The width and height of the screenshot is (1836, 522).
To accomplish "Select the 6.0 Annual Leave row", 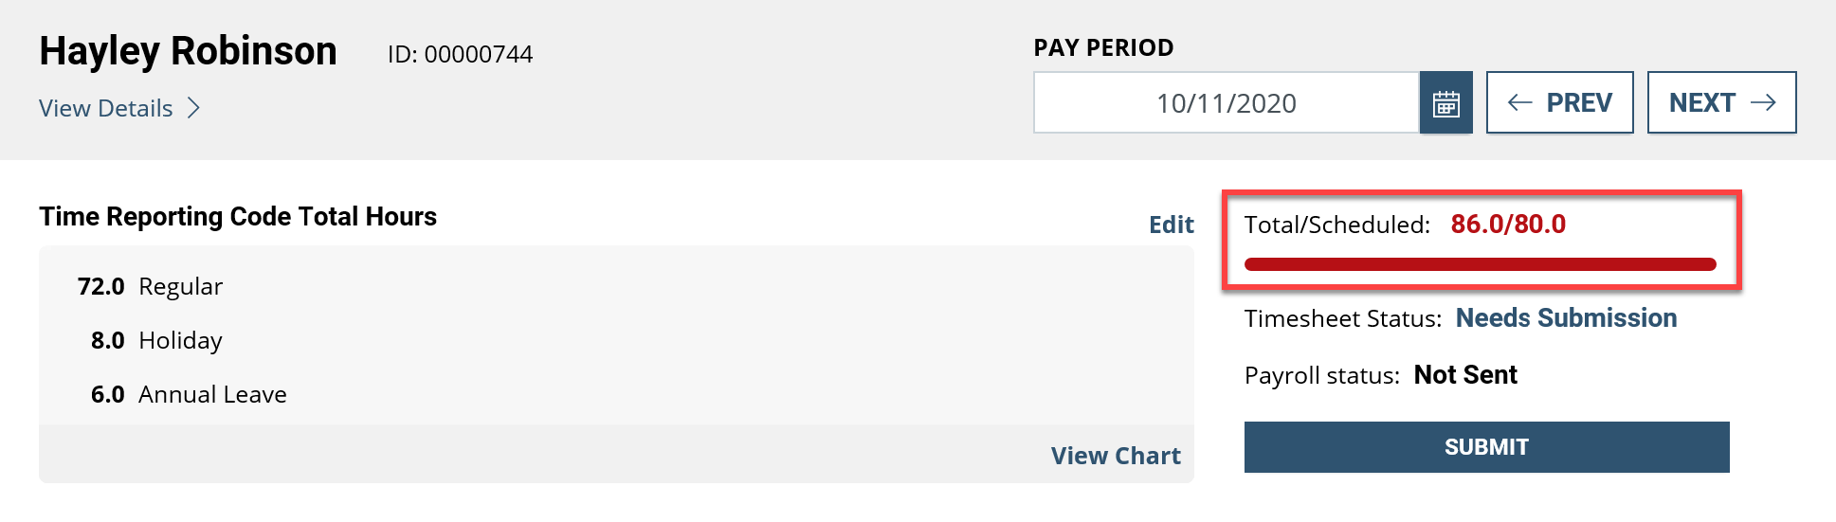I will [x=189, y=394].
